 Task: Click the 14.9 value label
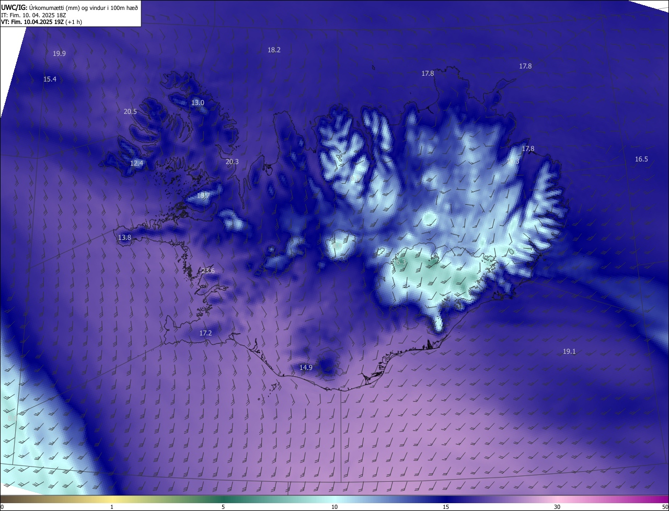click(306, 367)
